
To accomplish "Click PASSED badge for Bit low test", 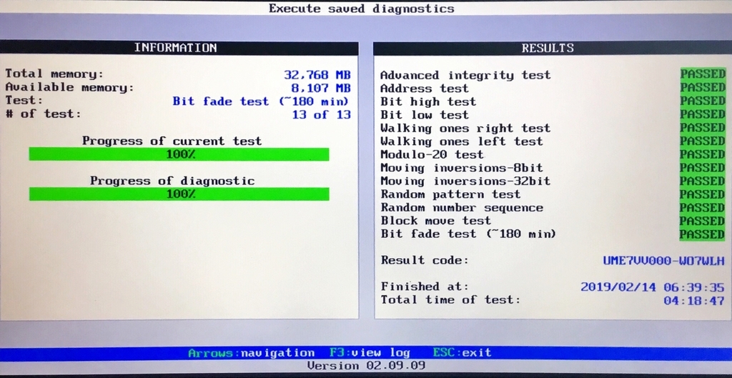I will point(703,114).
